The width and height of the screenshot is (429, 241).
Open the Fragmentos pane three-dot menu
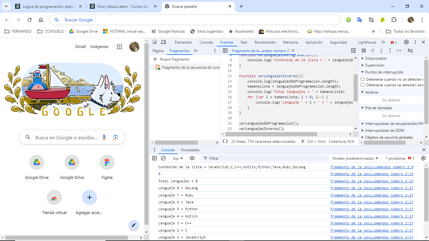coord(215,51)
